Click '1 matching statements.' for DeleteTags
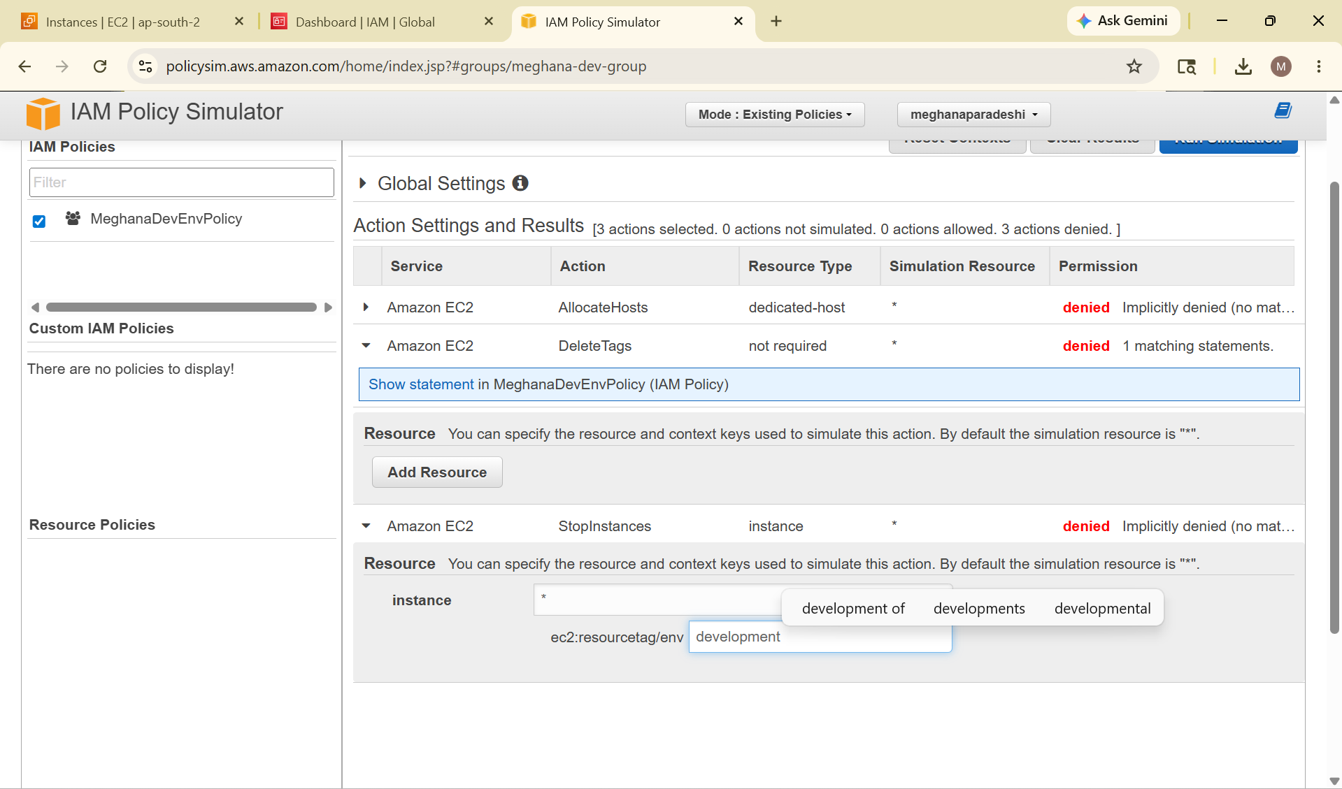The width and height of the screenshot is (1342, 789). pyautogui.click(x=1198, y=346)
